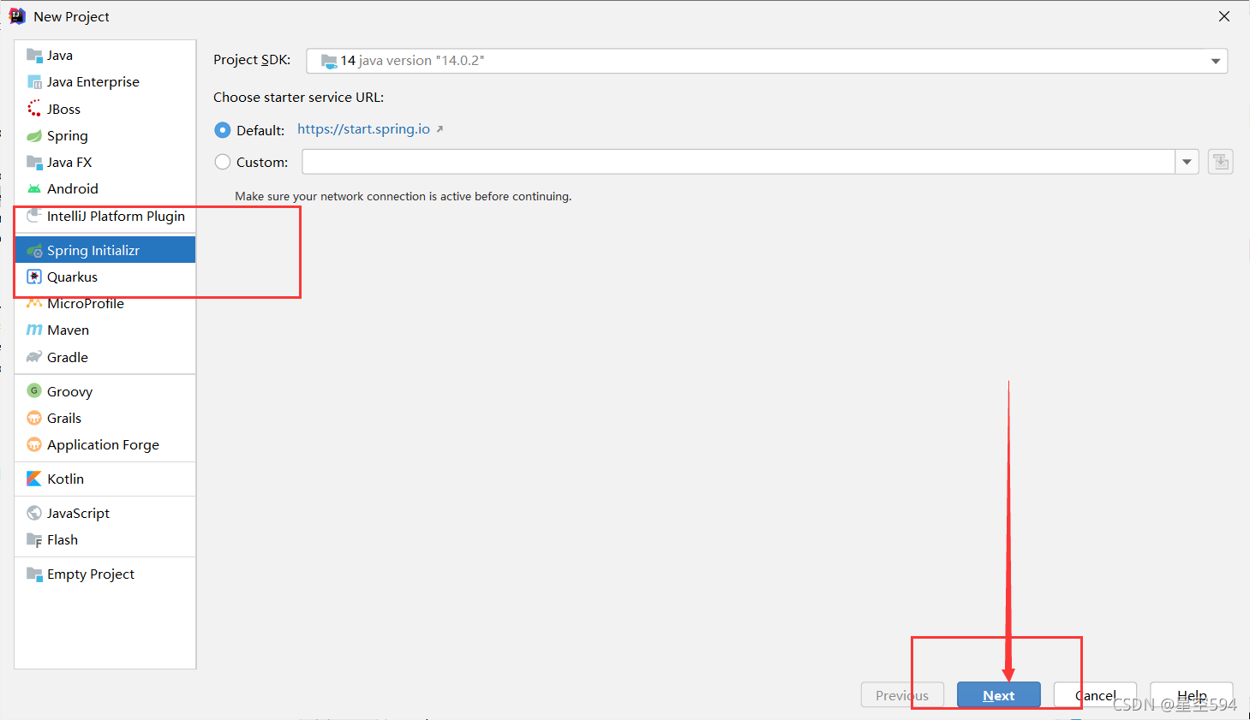
Task: Click the SDK folder icon in combo box
Action: click(329, 61)
